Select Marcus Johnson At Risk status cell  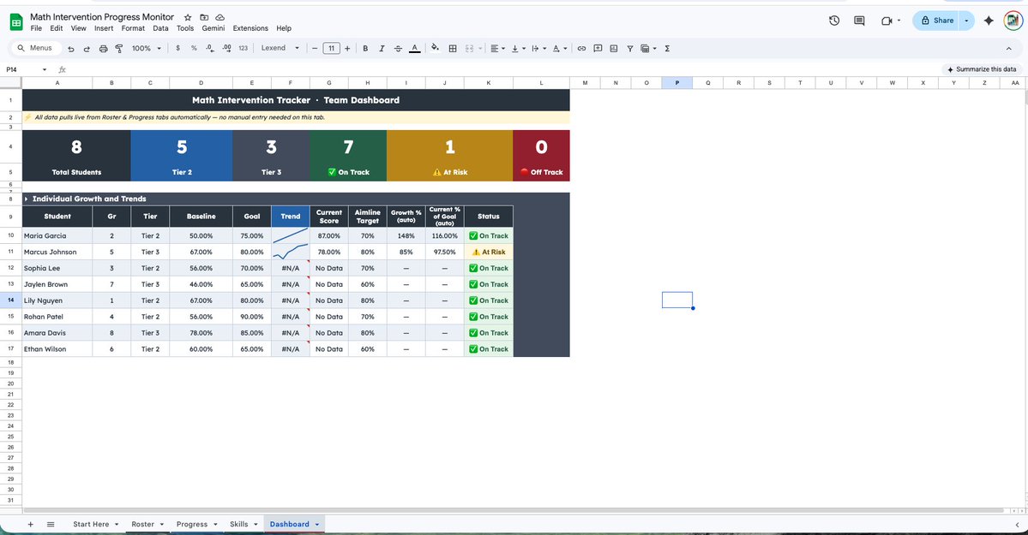[489, 253]
